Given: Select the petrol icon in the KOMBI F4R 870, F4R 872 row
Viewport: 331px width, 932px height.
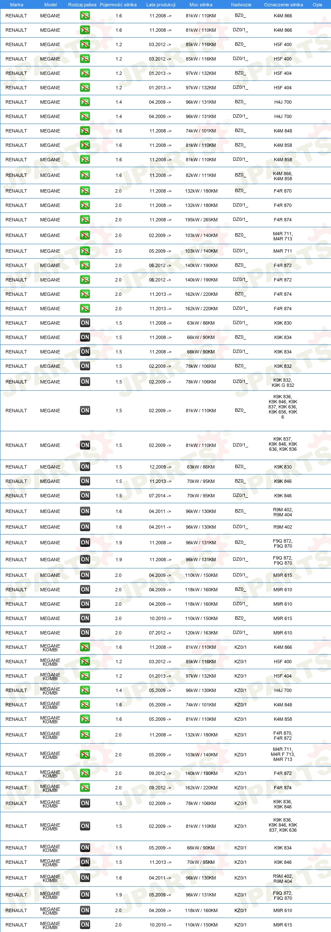Looking at the screenshot, I should 85,735.
